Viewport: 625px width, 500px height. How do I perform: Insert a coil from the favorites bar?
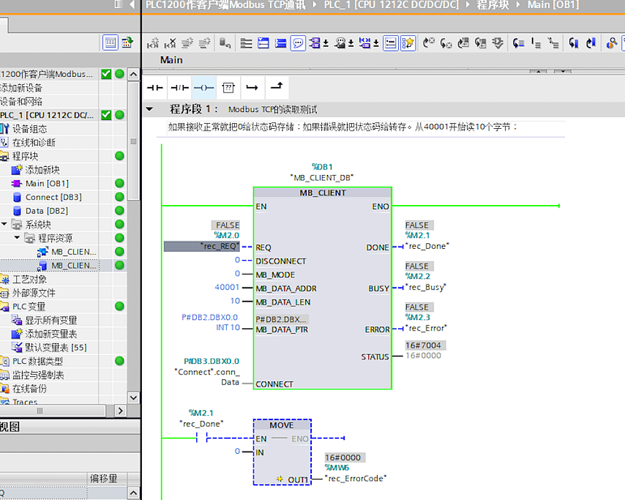click(x=204, y=87)
